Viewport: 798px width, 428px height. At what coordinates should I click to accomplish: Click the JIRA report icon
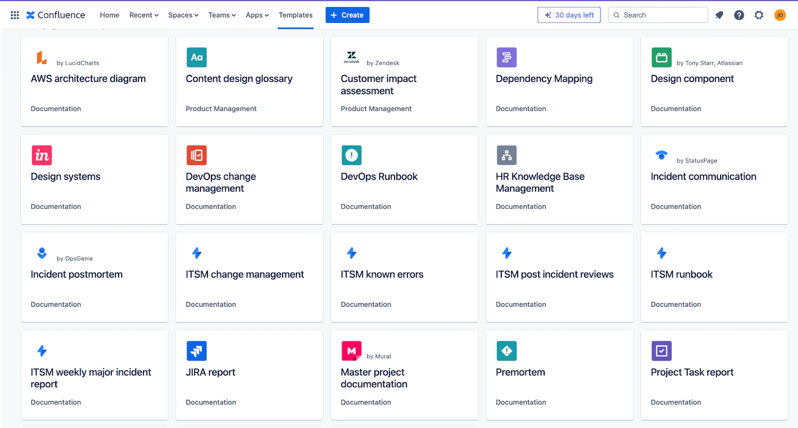pyautogui.click(x=197, y=351)
